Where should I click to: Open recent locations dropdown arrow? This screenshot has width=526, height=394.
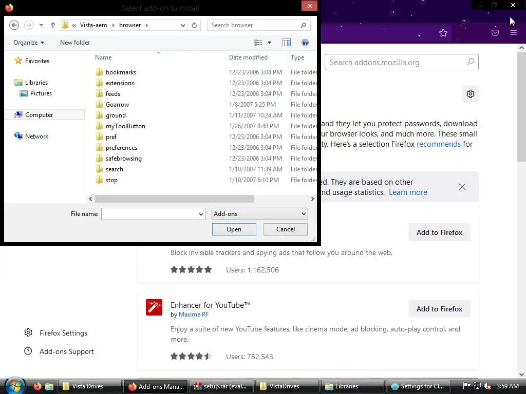pyautogui.click(x=41, y=25)
